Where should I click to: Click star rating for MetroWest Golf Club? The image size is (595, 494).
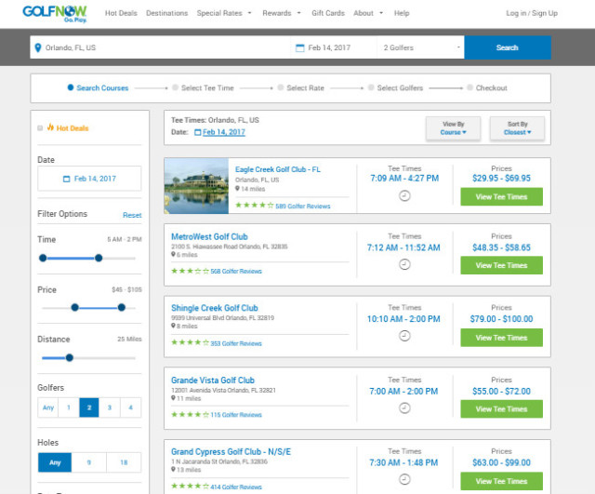click(x=190, y=271)
